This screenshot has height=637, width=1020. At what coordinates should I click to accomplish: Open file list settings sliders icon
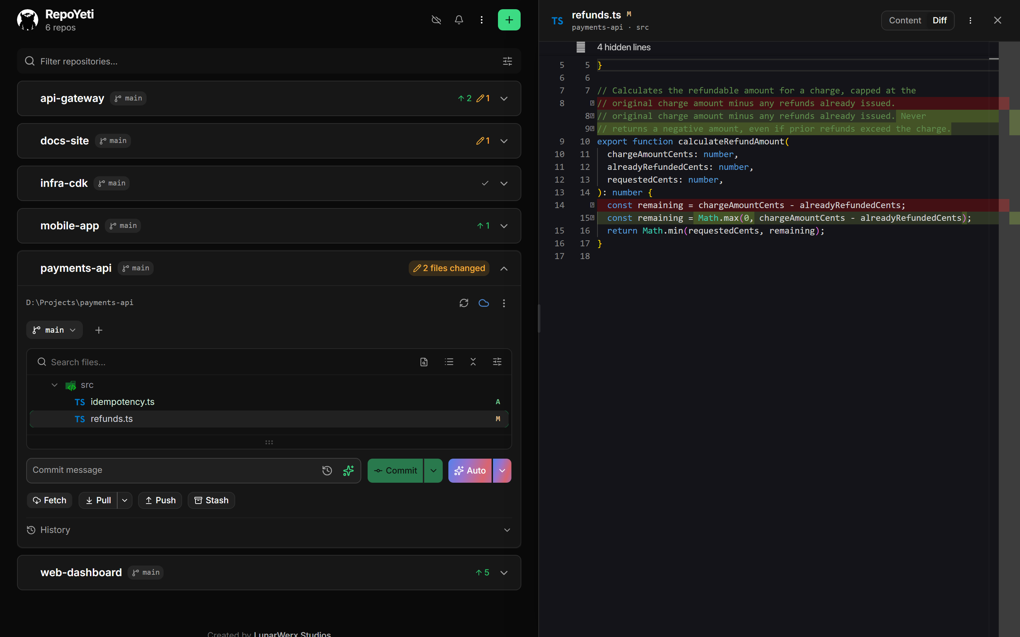click(x=497, y=362)
